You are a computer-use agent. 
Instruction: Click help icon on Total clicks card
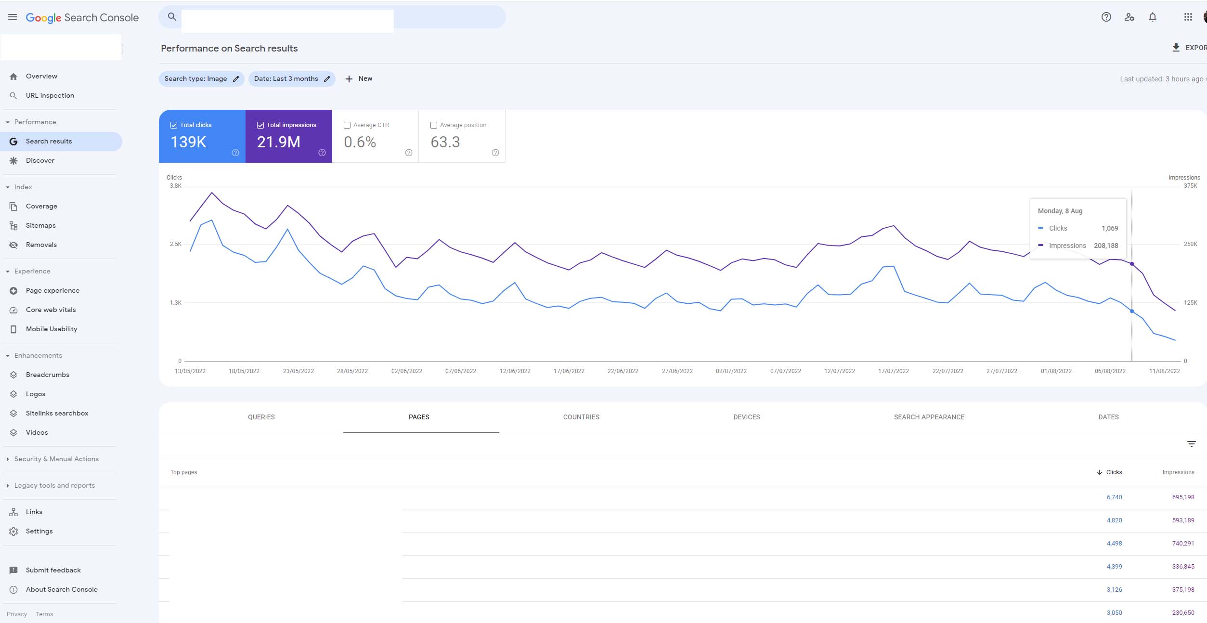235,153
